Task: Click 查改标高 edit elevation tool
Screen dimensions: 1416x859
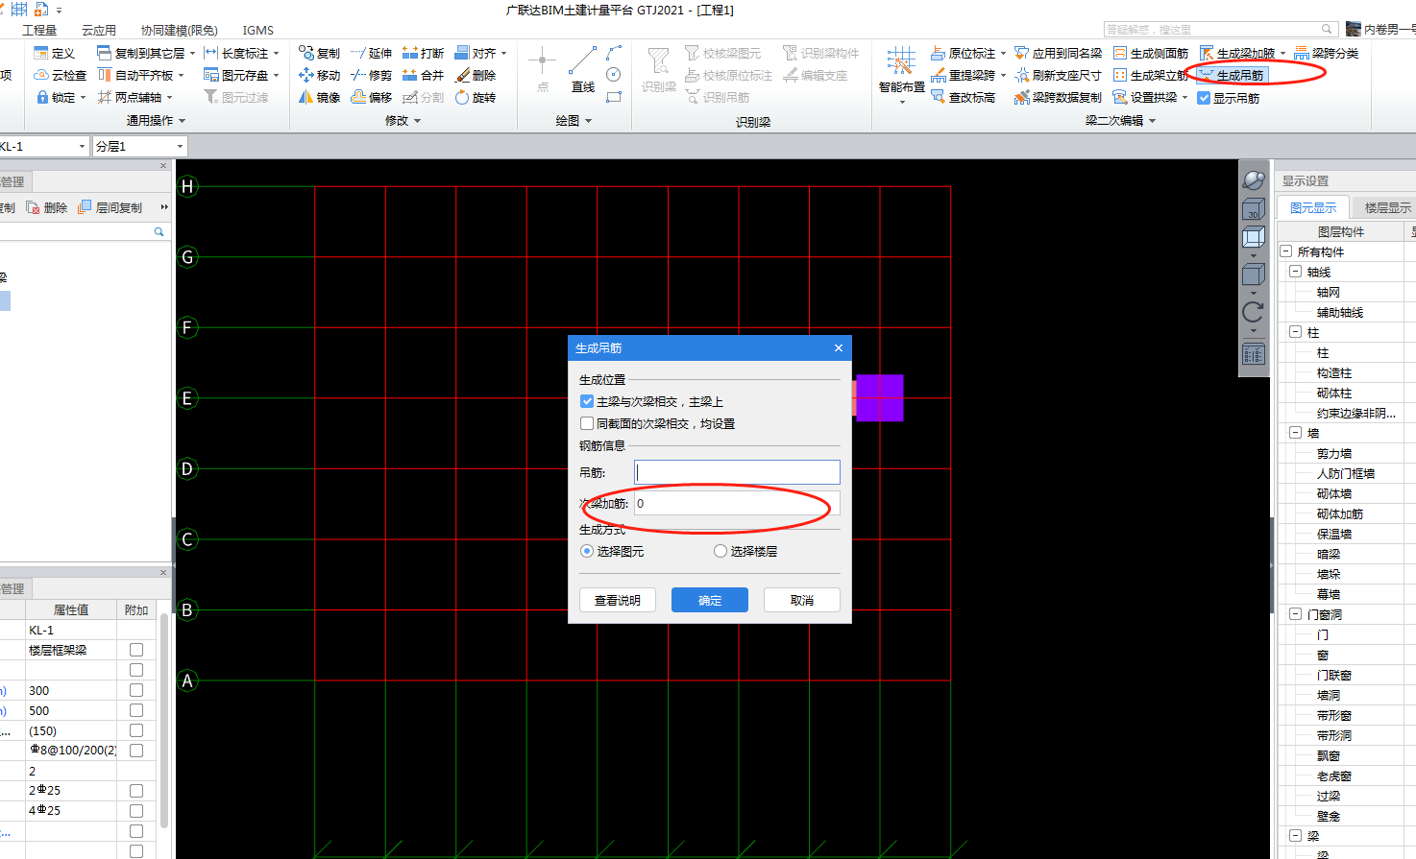Action: pos(963,97)
